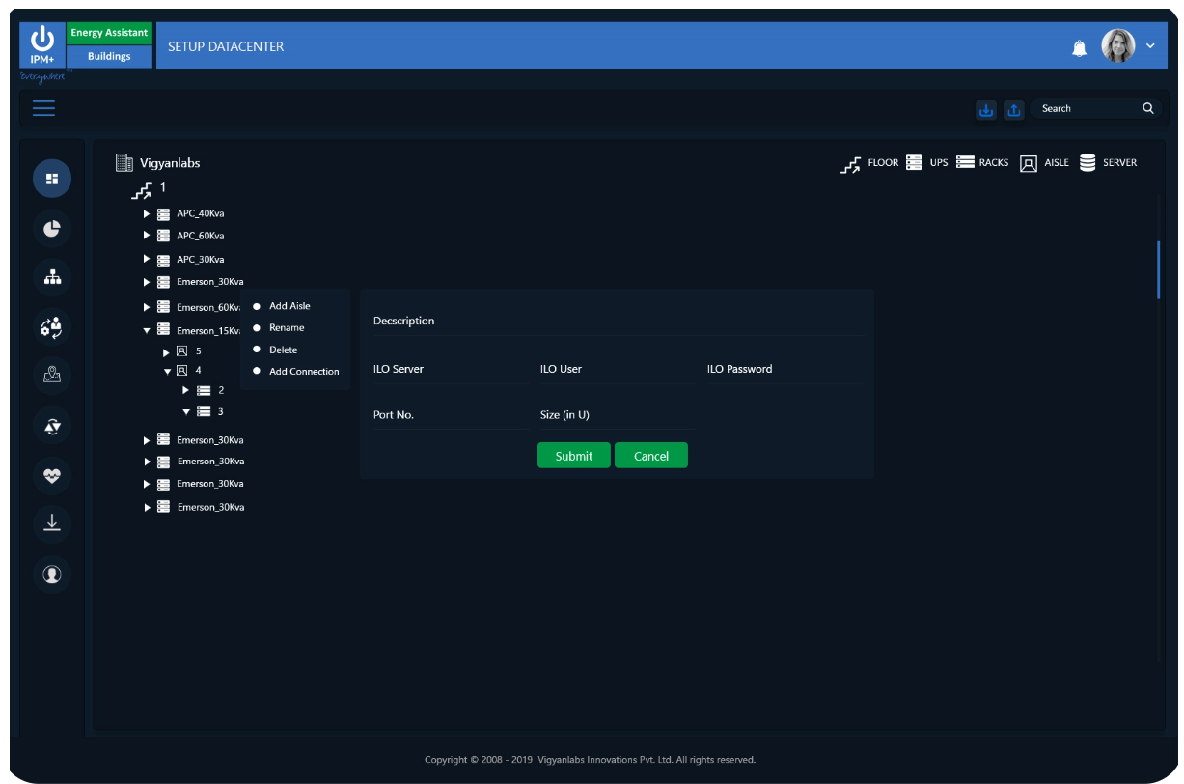This screenshot has height=784, width=1184.
Task: Click the UPS legend icon
Action: (914, 162)
